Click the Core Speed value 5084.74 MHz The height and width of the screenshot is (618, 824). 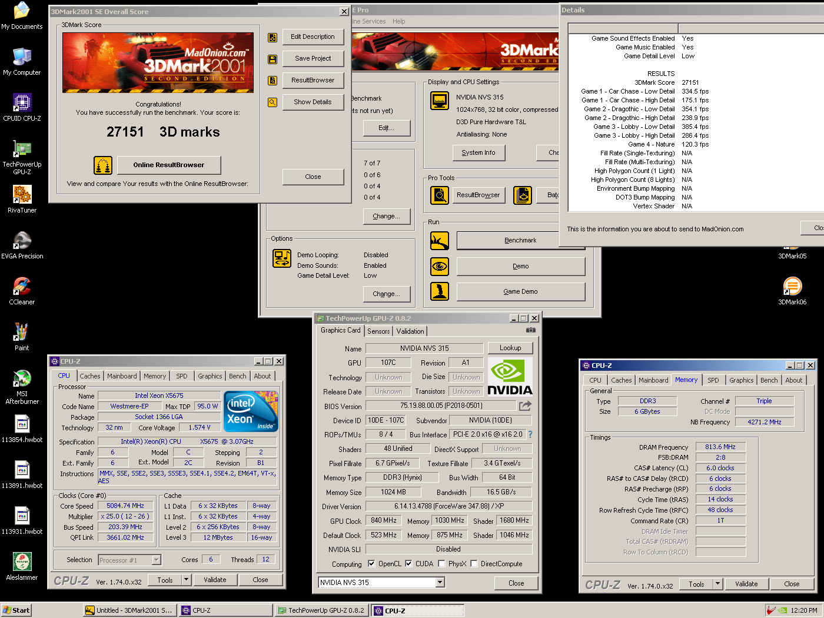pyautogui.click(x=125, y=506)
